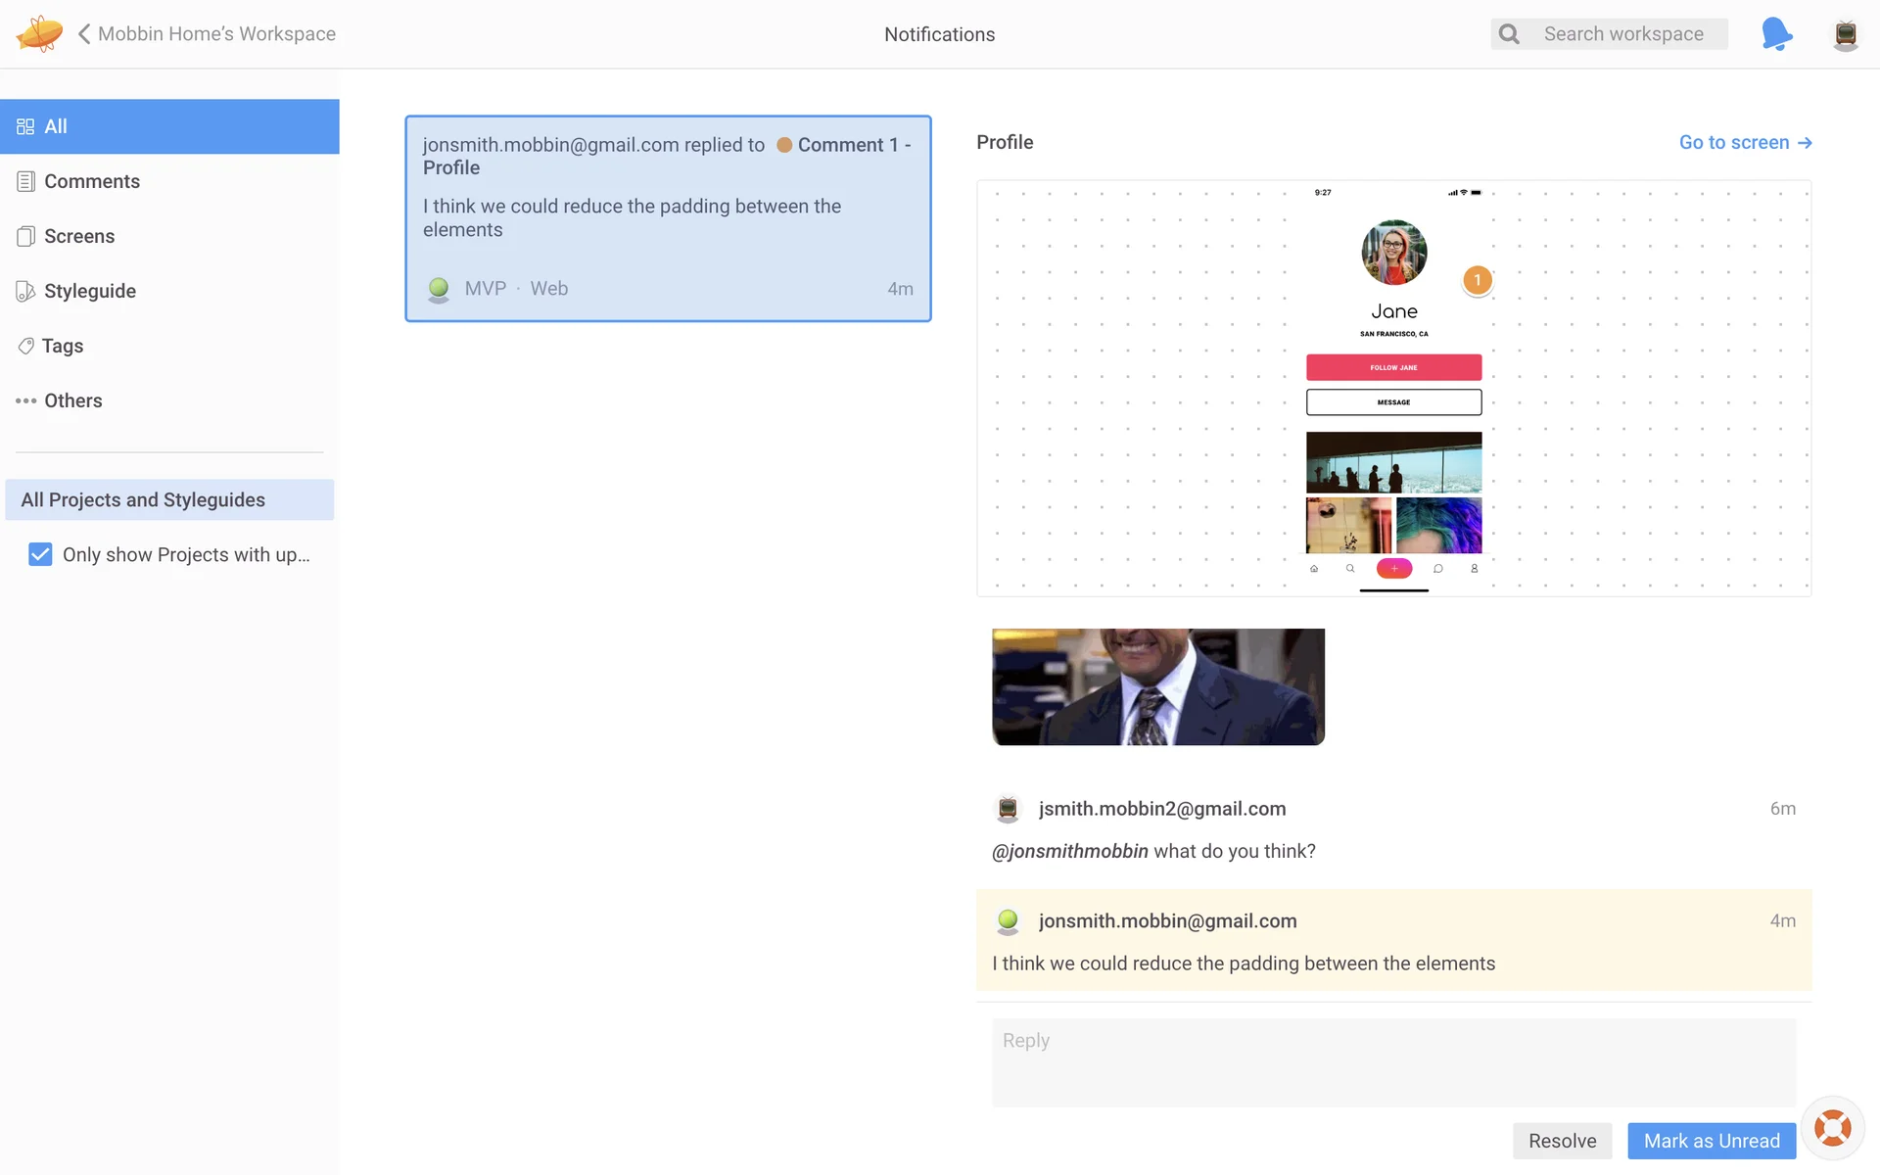This screenshot has width=1880, height=1175.
Task: Click jonsmith.mobbin green avatar in the highlighted reply
Action: tap(1008, 921)
